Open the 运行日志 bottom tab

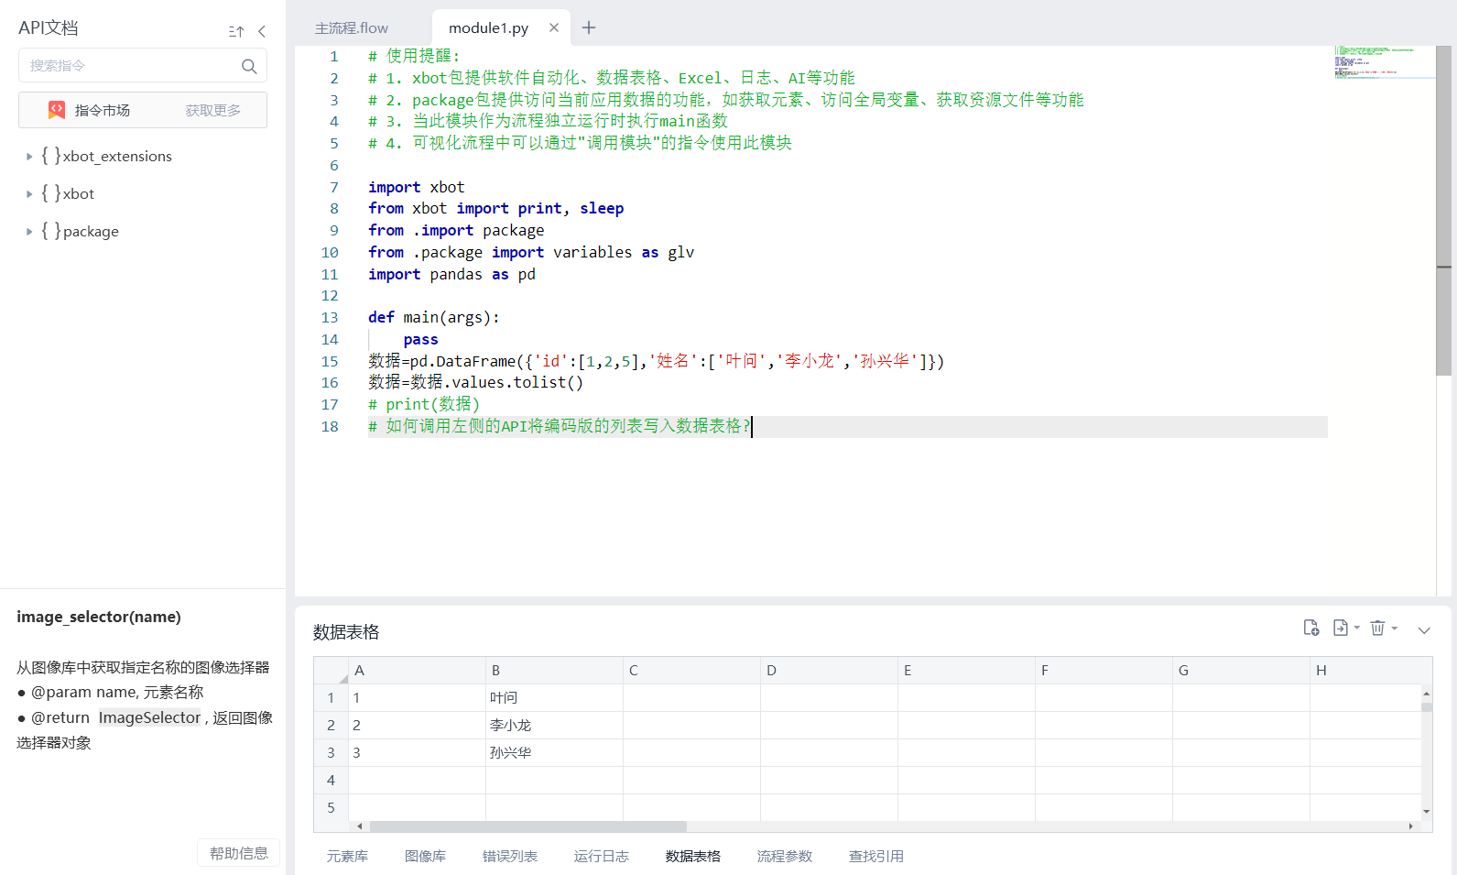tap(602, 856)
